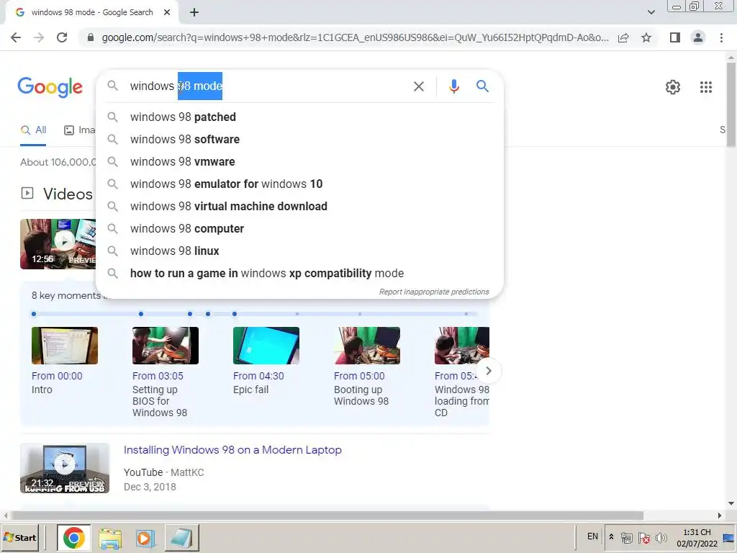Choose the 'windows xp compatibility mode' suggestion

click(x=299, y=273)
